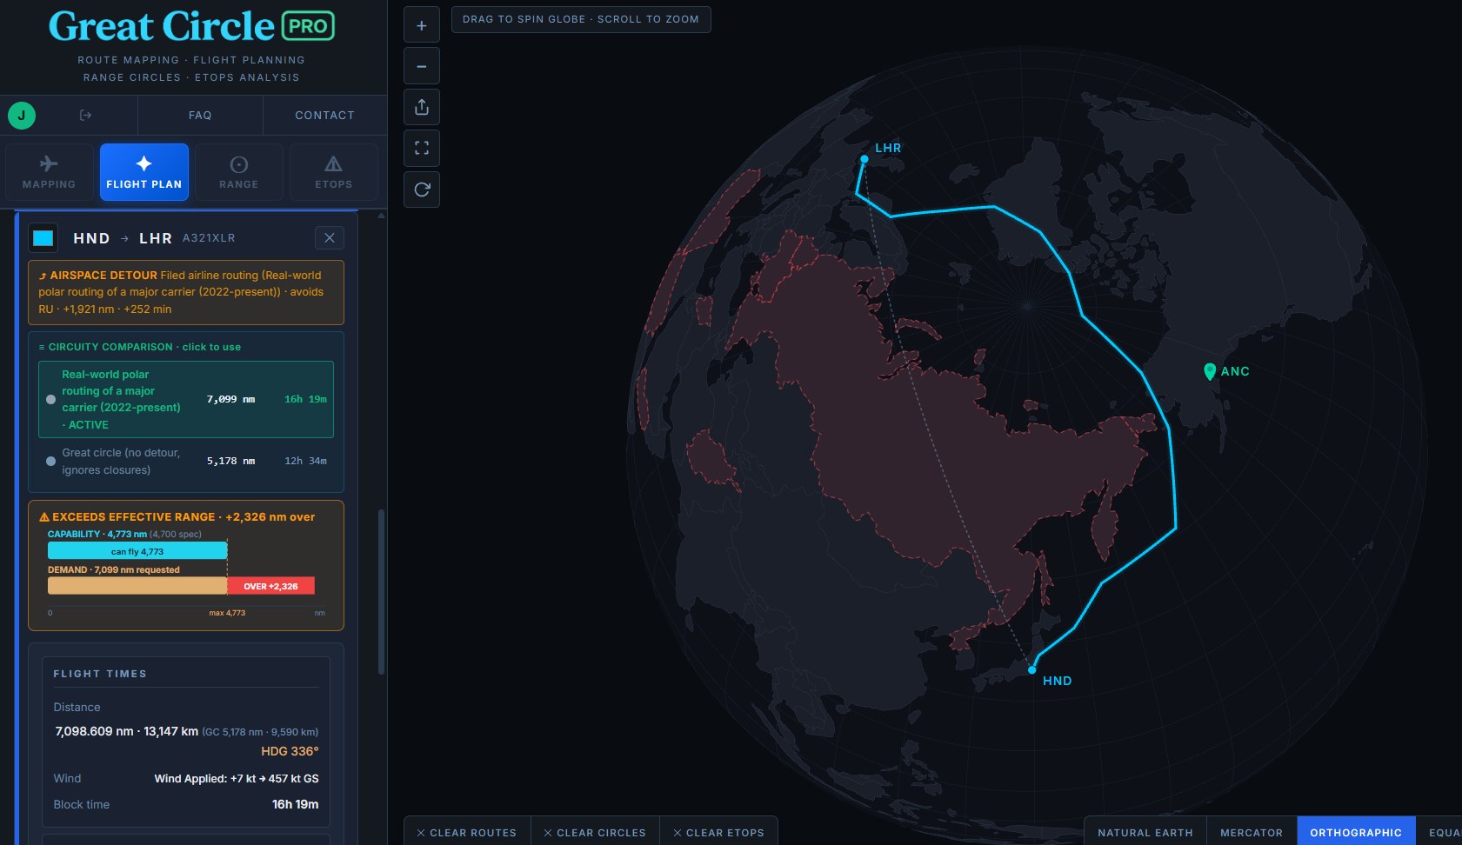Click the Clear ETOPS button

(x=718, y=832)
